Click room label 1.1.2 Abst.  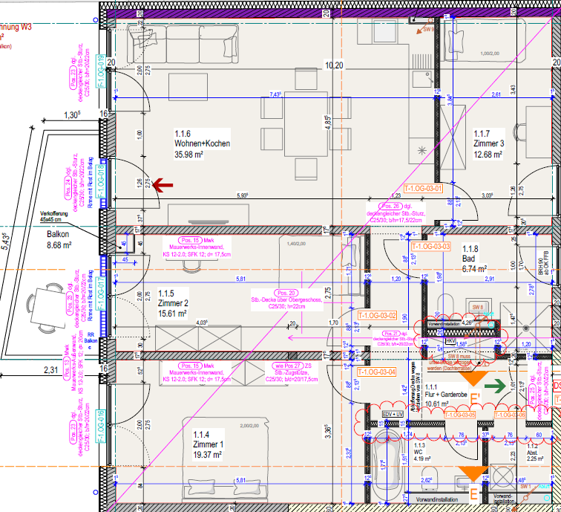click(535, 452)
